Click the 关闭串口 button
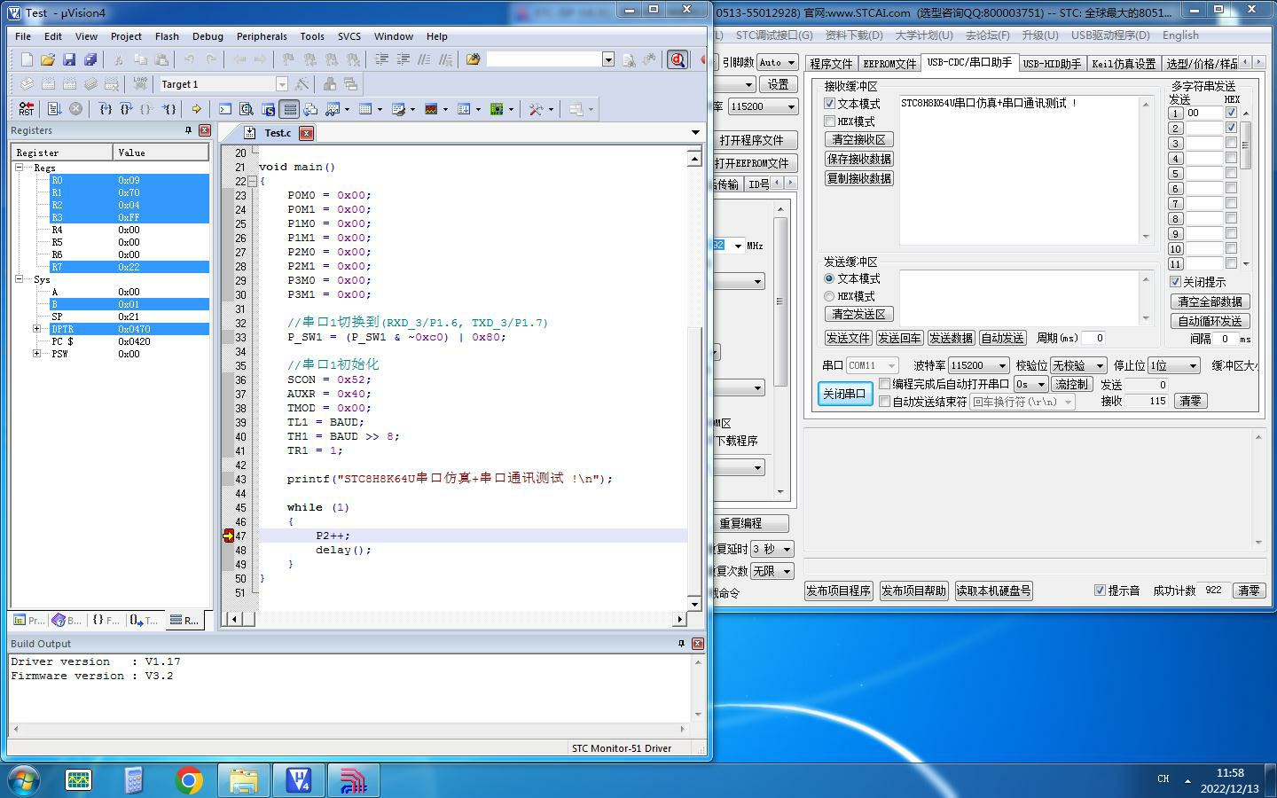 click(x=844, y=394)
